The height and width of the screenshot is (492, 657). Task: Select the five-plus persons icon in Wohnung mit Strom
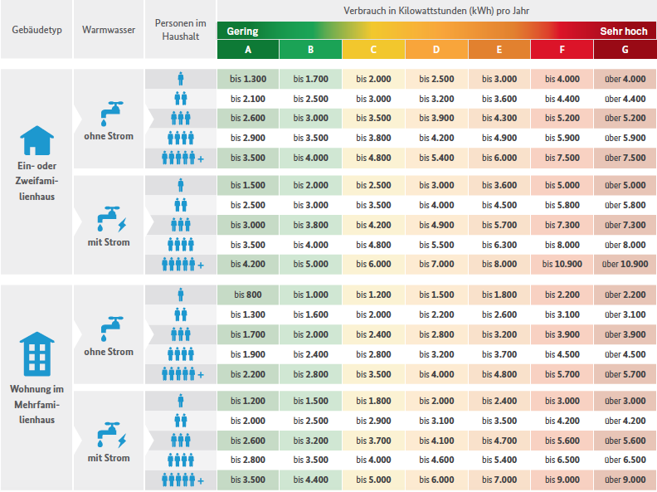tap(182, 480)
